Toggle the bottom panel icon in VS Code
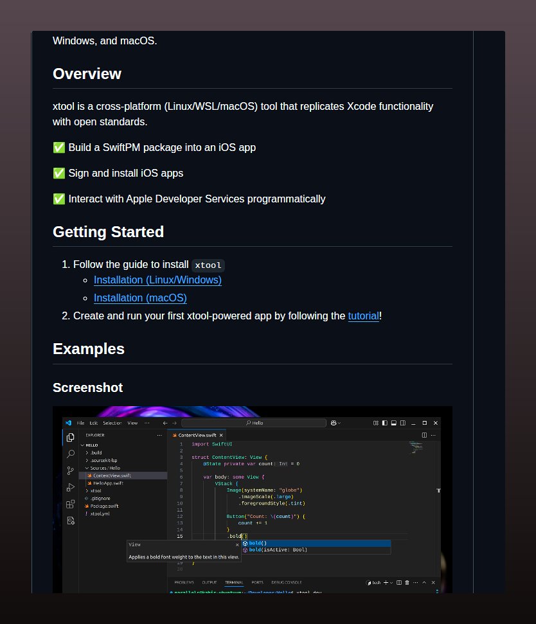Image resolution: width=536 pixels, height=624 pixels. click(393, 423)
